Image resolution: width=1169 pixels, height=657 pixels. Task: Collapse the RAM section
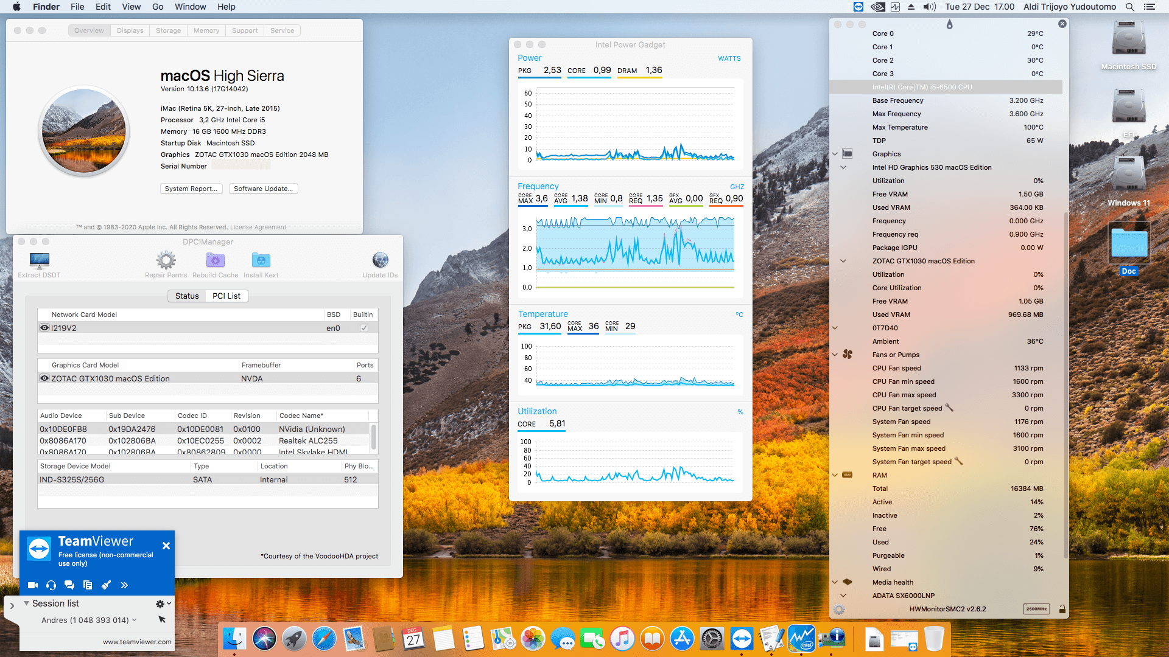coord(835,475)
